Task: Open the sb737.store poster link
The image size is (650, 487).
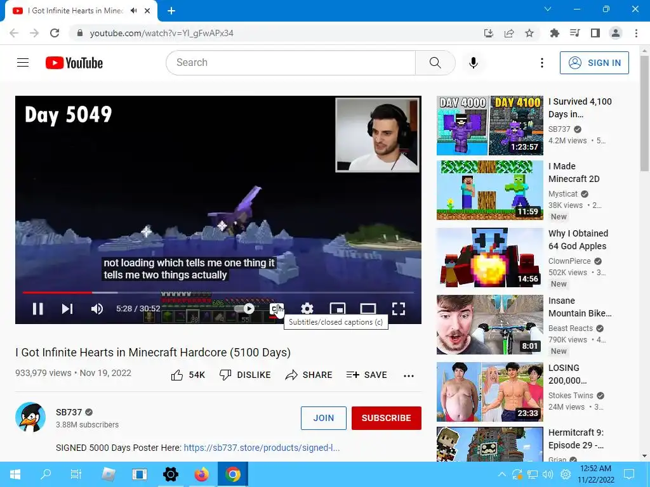Action: point(262,448)
